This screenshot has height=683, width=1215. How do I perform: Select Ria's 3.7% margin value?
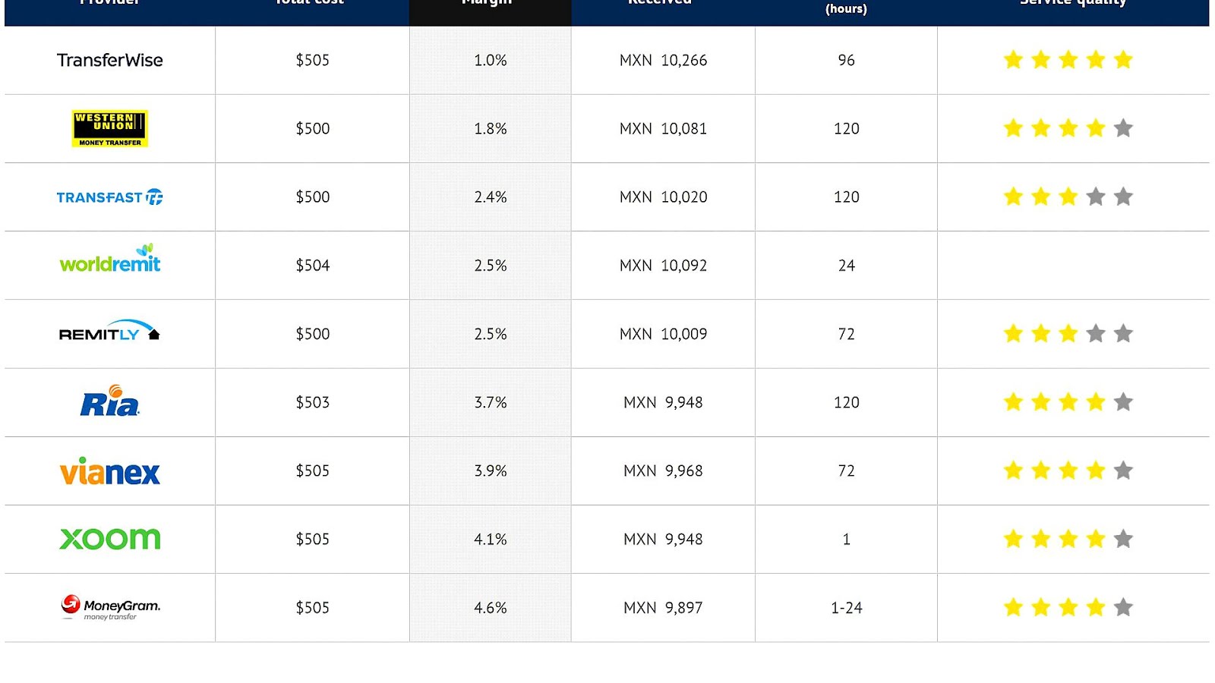click(490, 403)
